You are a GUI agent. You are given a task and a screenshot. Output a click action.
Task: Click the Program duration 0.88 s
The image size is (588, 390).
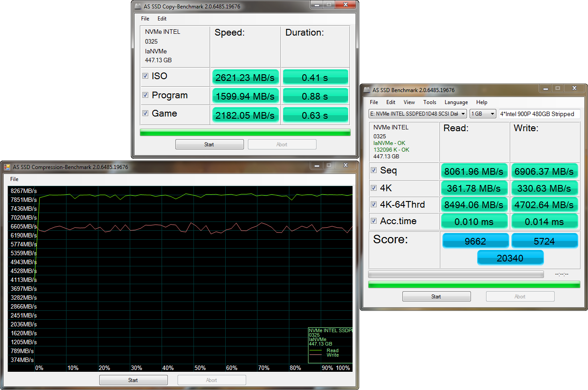tap(315, 96)
